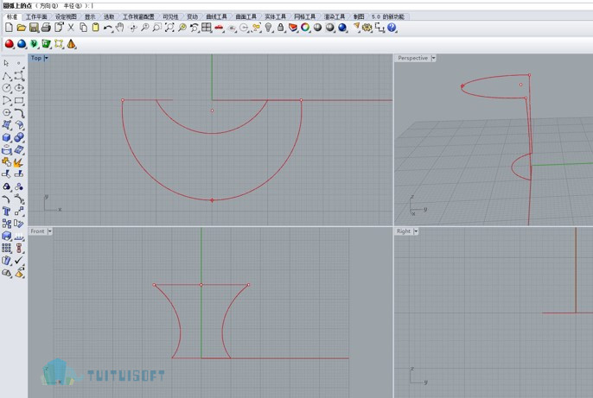Click the arc center point in Top viewport

click(212, 111)
